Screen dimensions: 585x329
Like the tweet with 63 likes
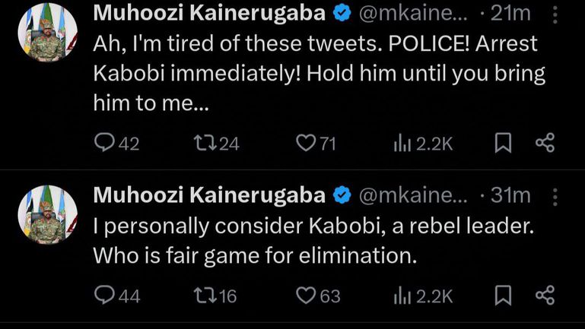point(307,296)
